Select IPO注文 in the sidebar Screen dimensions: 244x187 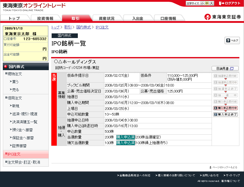pos(26,154)
